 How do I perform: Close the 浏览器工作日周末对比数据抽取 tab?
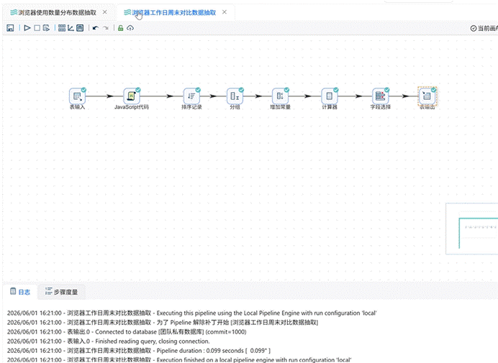[x=225, y=12]
